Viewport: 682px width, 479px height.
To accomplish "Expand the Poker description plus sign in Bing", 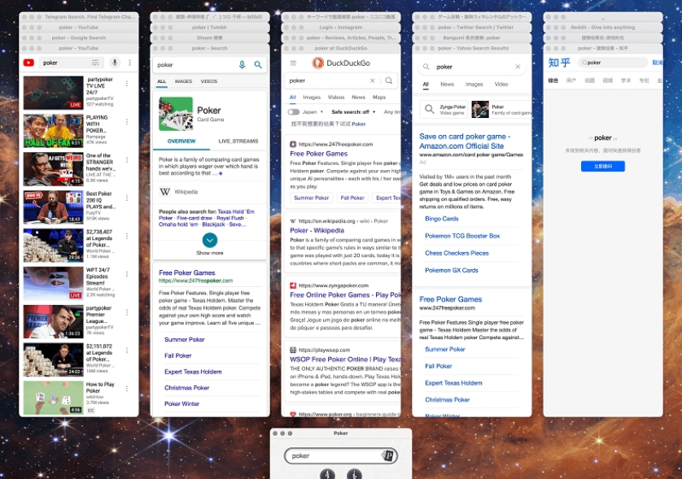I will (221, 173).
